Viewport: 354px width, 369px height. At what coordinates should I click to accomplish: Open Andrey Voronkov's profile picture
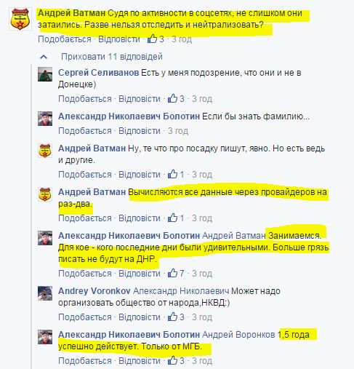click(45, 293)
